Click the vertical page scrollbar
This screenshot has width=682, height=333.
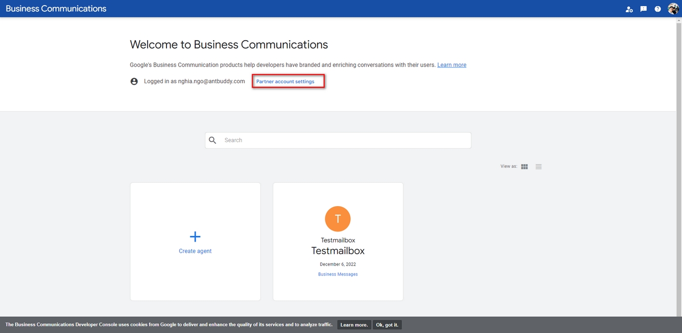pos(679,152)
